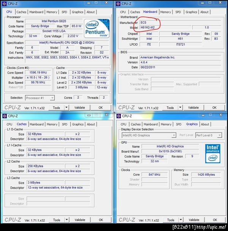Click the motherboard Model field H61H2-M2

(x=165, y=27)
